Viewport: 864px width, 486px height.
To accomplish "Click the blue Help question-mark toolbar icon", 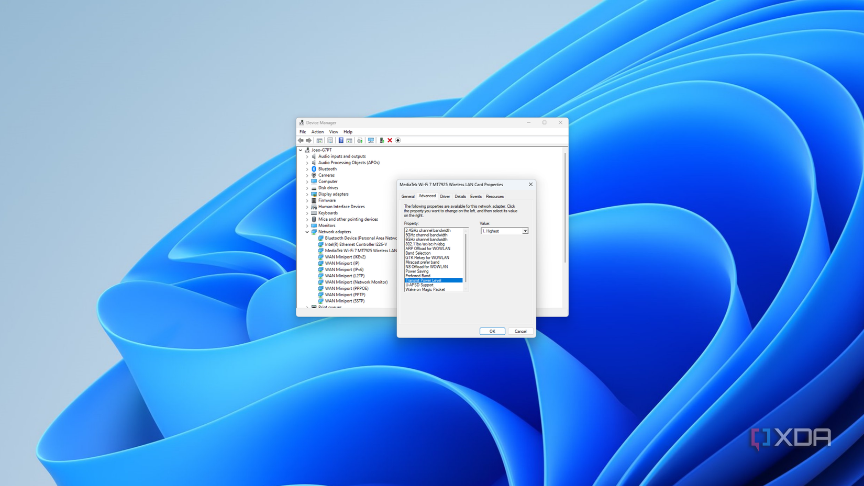I will point(341,140).
